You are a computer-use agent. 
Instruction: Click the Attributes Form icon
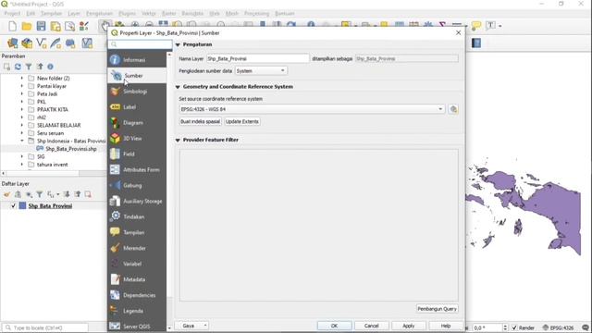pos(115,170)
